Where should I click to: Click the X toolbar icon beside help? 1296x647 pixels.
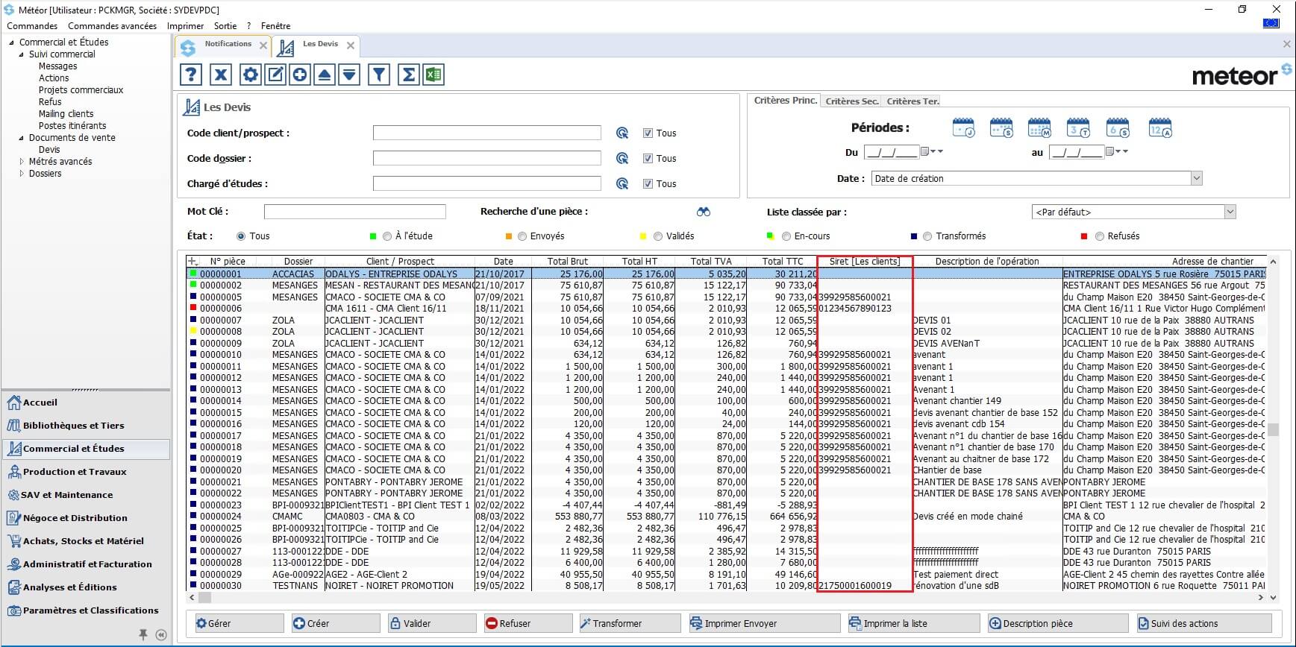click(221, 75)
